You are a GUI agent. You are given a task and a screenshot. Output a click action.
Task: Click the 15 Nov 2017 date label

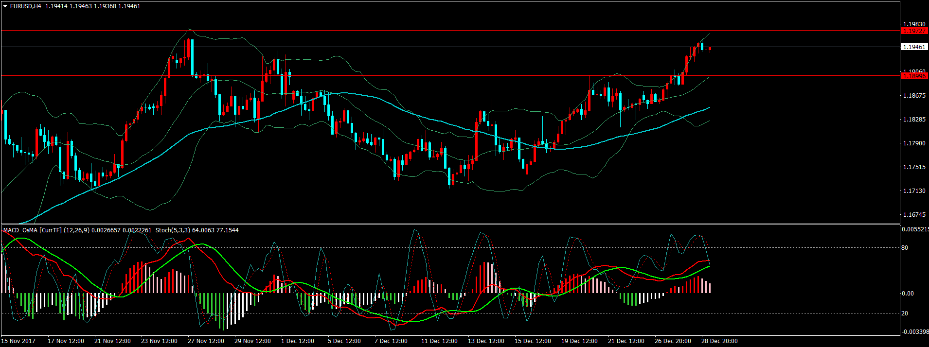19,341
